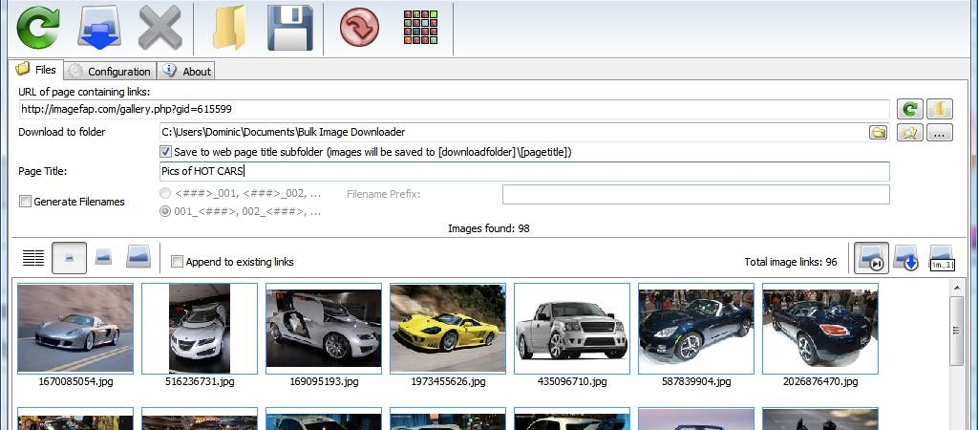Click the yellow folder button beside URL field
Viewport: 978px width, 430px height.
[940, 109]
